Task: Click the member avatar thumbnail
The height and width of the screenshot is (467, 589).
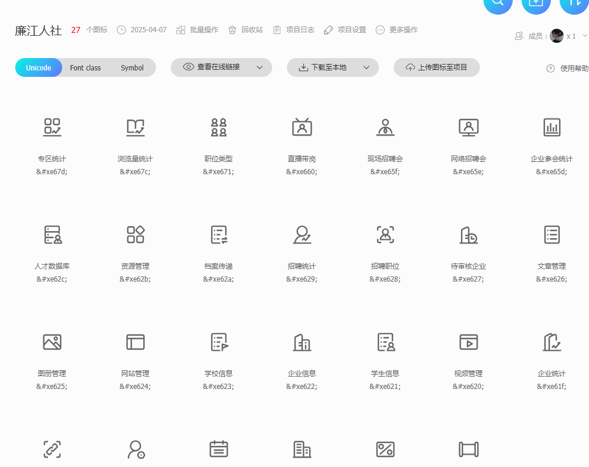Action: pyautogui.click(x=556, y=36)
